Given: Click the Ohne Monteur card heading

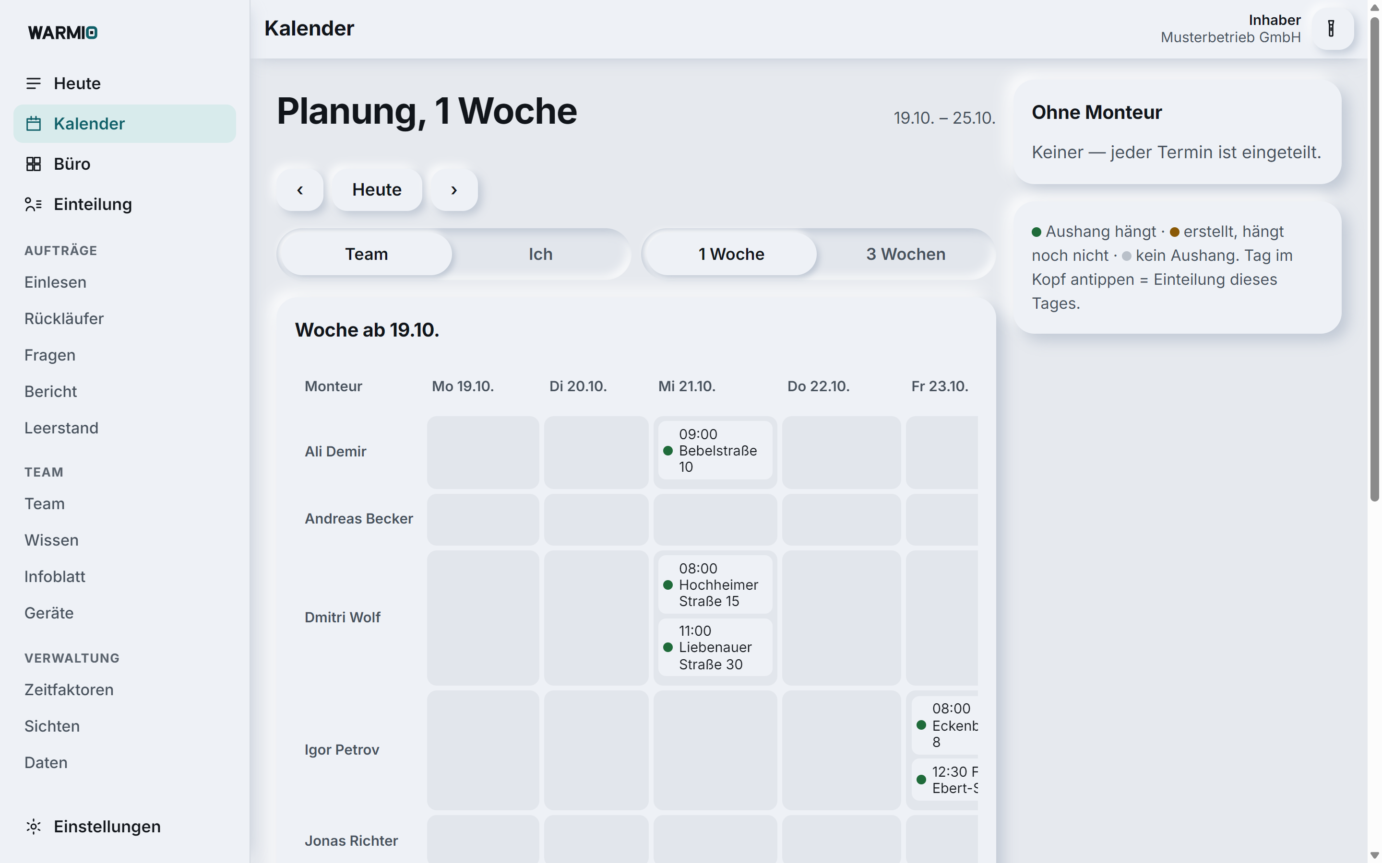Looking at the screenshot, I should (1096, 113).
